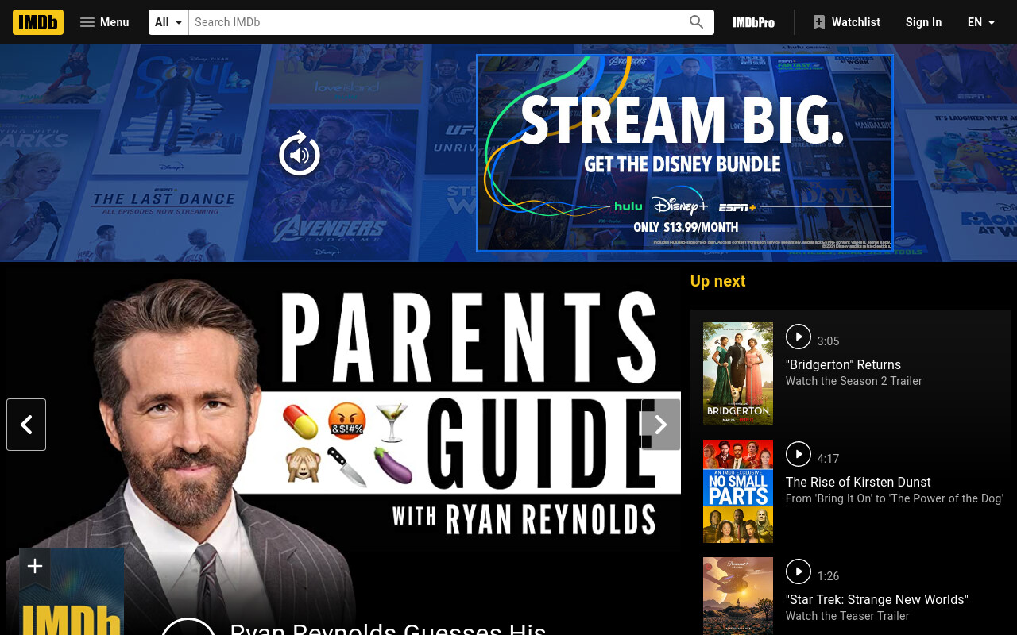Add featured title to watchlist plus icon

click(34, 566)
